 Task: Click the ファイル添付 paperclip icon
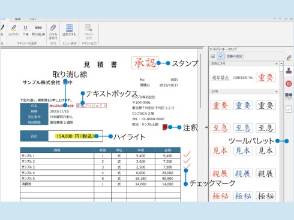tap(53, 32)
